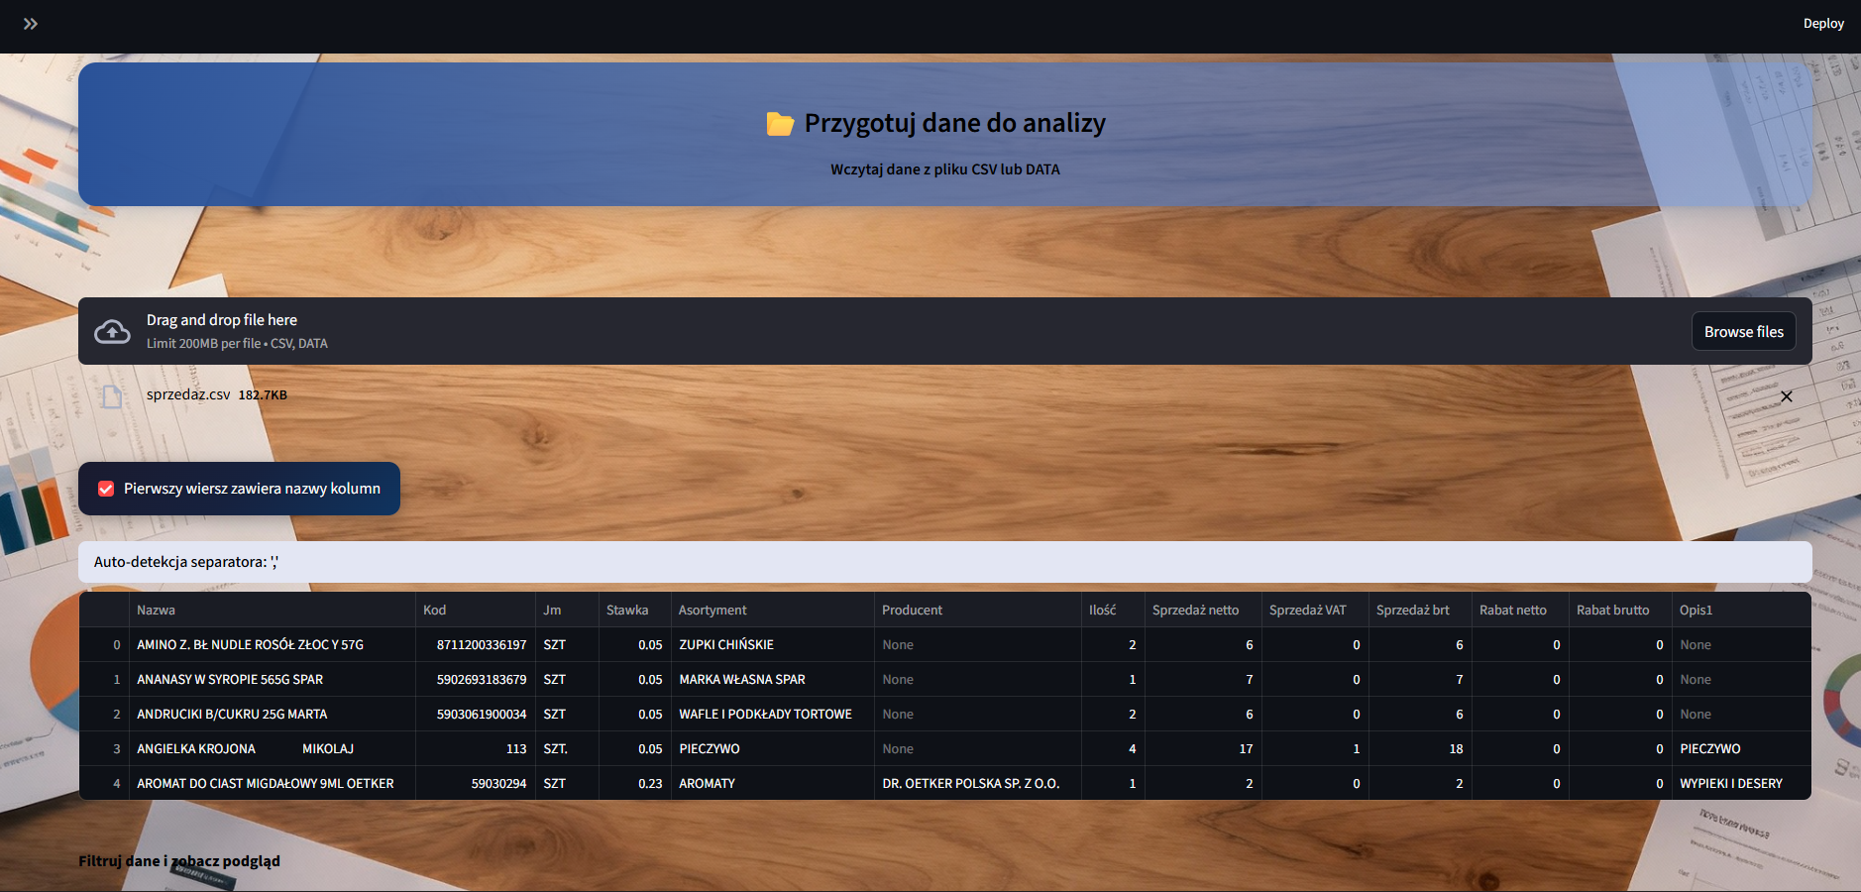
Task: Click the Sprzedaż netto column header
Action: point(1203,610)
